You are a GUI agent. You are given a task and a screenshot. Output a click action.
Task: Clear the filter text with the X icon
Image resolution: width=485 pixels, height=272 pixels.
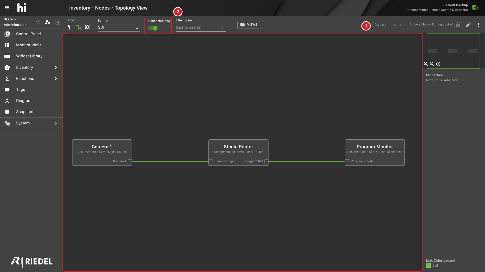[222, 27]
